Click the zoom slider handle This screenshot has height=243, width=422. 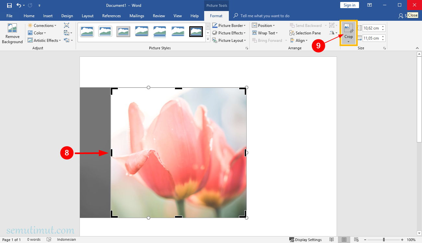[x=384, y=240]
